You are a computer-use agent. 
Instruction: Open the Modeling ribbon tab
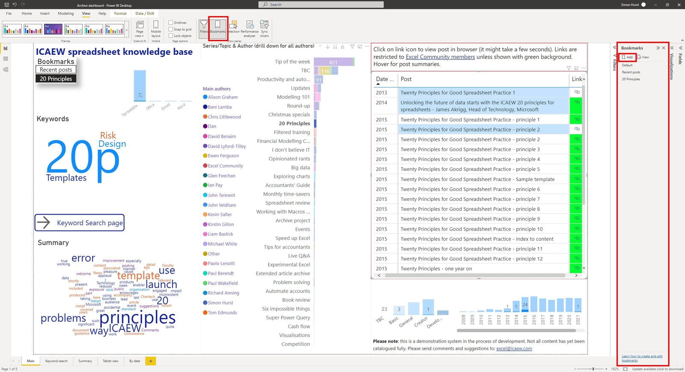66,13
